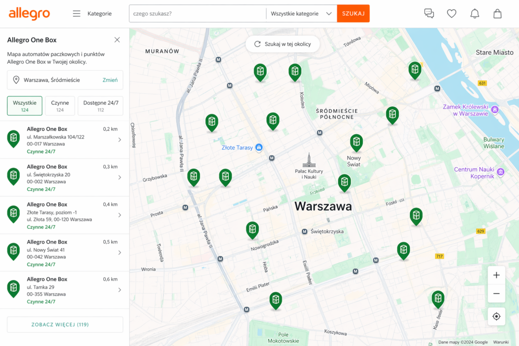Click ul. Nowy Świat 41 address text
519x346 pixels.
tap(46, 250)
